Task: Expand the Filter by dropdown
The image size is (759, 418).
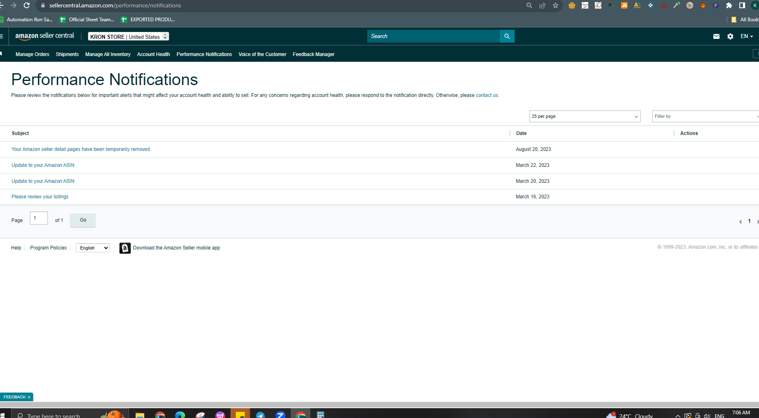Action: pos(705,117)
